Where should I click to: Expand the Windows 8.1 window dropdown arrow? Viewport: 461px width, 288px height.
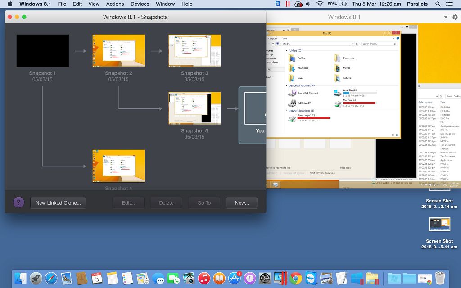click(x=446, y=17)
